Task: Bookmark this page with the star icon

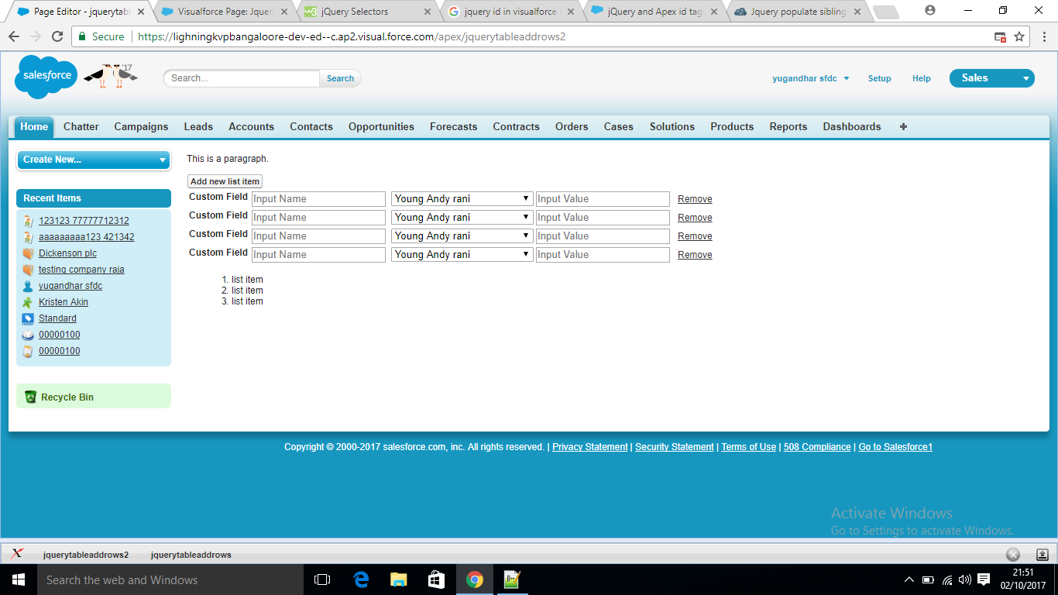Action: pyautogui.click(x=1019, y=36)
